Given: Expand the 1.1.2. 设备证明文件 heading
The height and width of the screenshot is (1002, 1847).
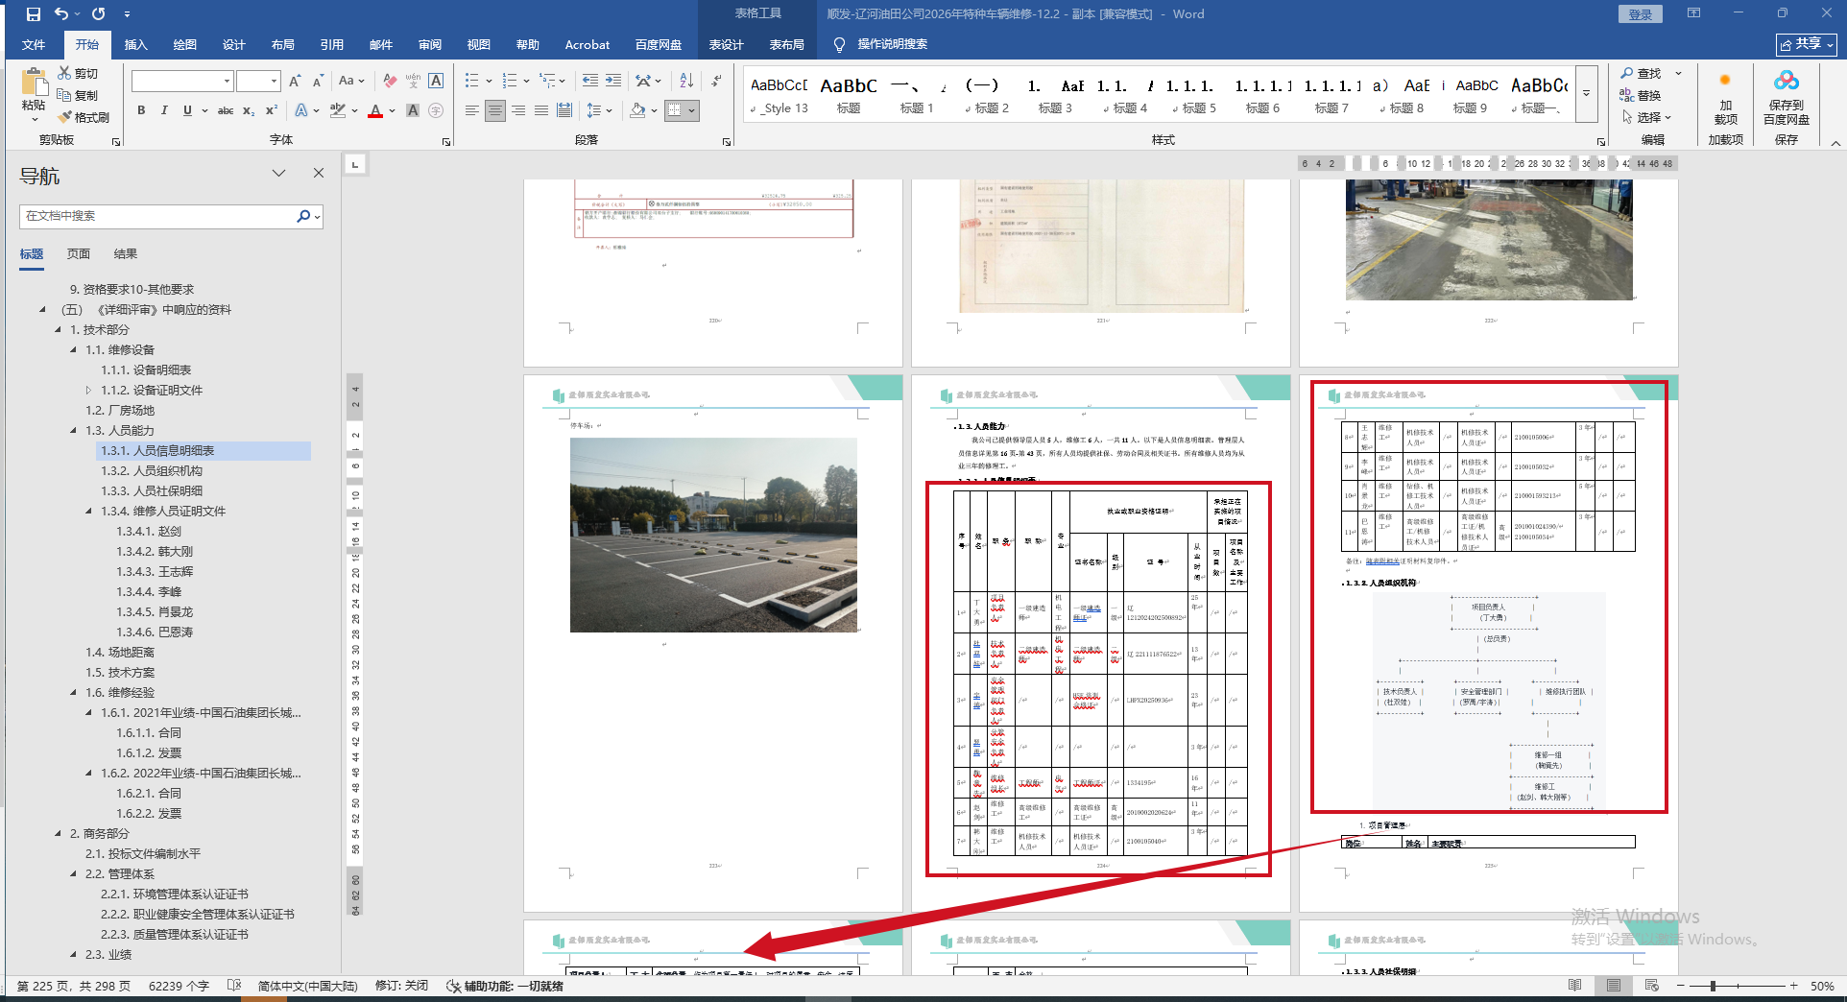Looking at the screenshot, I should (x=88, y=391).
